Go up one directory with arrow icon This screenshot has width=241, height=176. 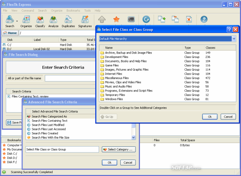(102, 20)
